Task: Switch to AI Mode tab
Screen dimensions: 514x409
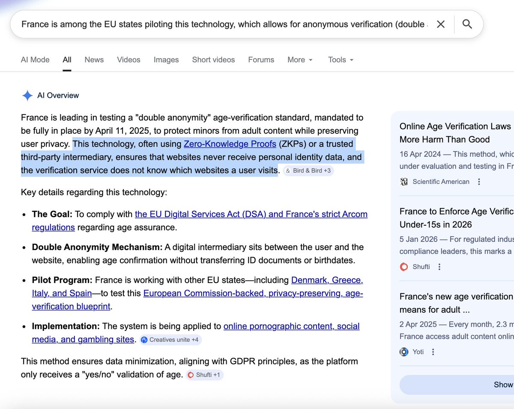Action: point(35,60)
